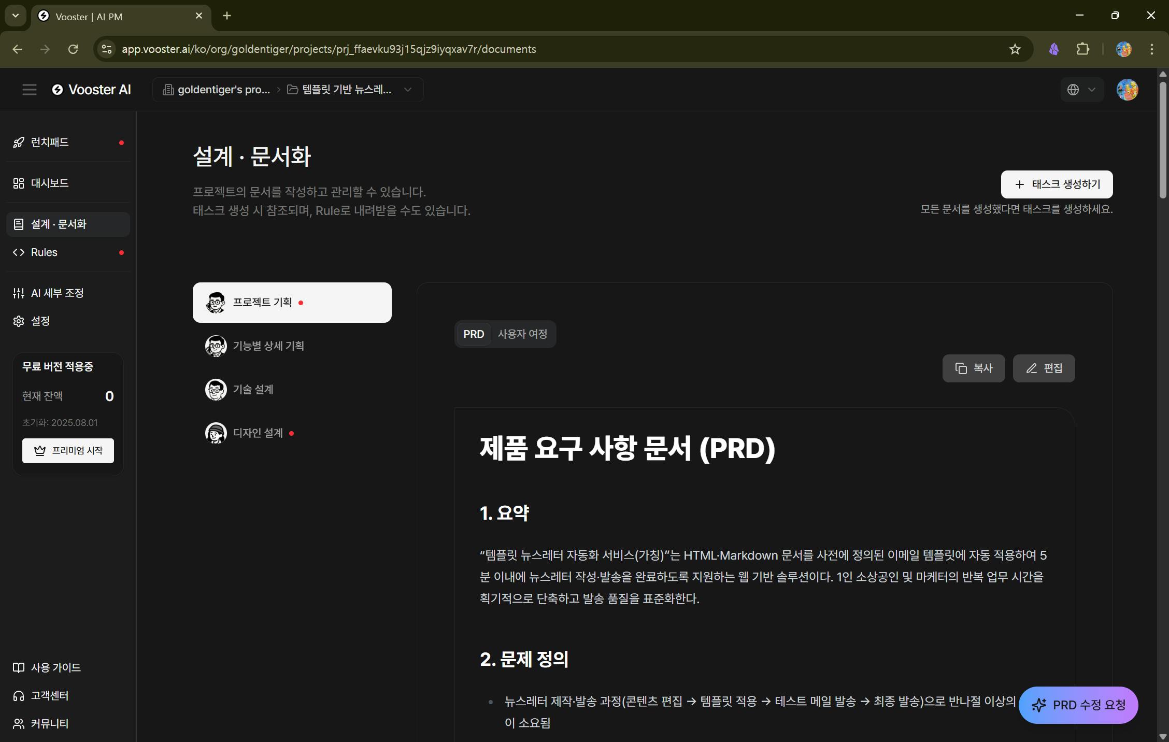Image resolution: width=1169 pixels, height=742 pixels.
Task: Open AI 세부 조정 settings
Action: [x=57, y=293]
